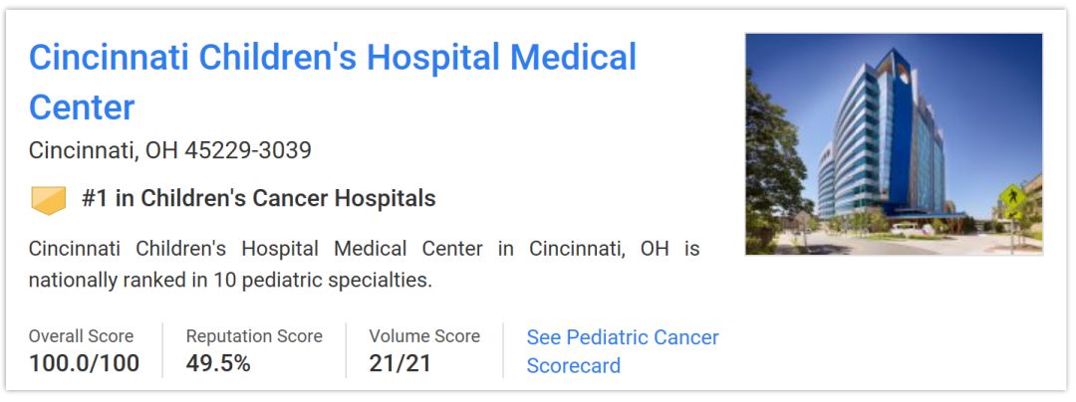Click the address Cincinnati, OH 45229-3039
Image resolution: width=1076 pixels, height=402 pixels.
[170, 150]
